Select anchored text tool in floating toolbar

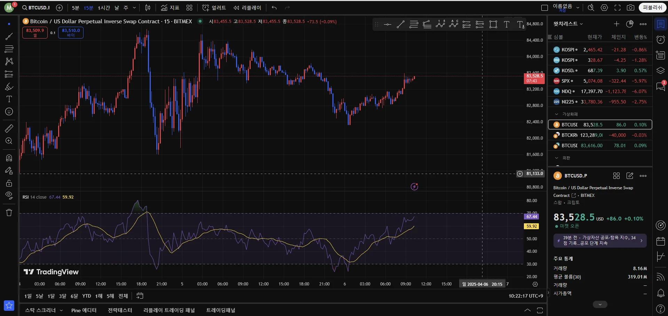(x=520, y=24)
